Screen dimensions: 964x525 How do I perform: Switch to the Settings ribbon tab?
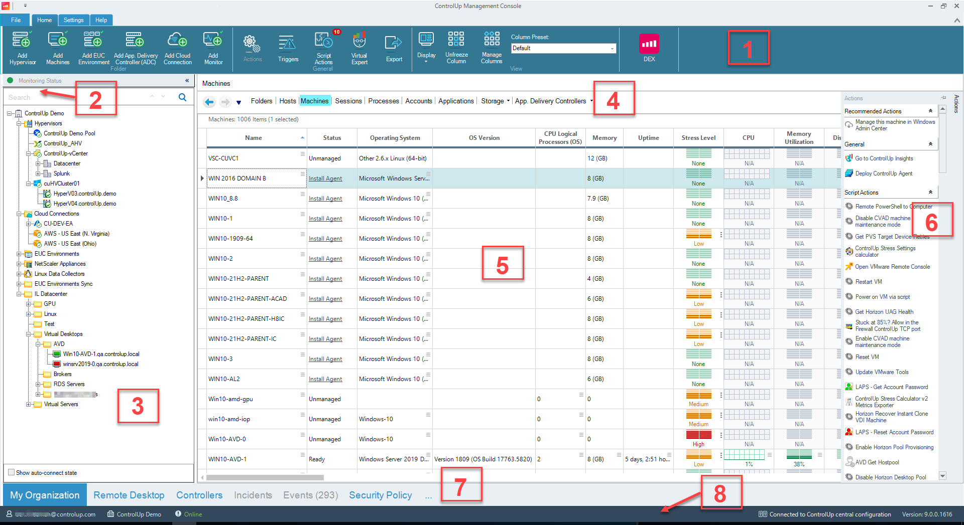[73, 20]
